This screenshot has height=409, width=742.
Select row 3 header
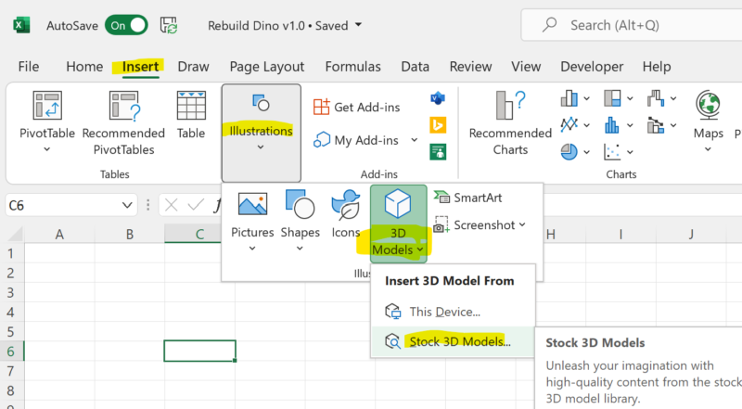11,292
